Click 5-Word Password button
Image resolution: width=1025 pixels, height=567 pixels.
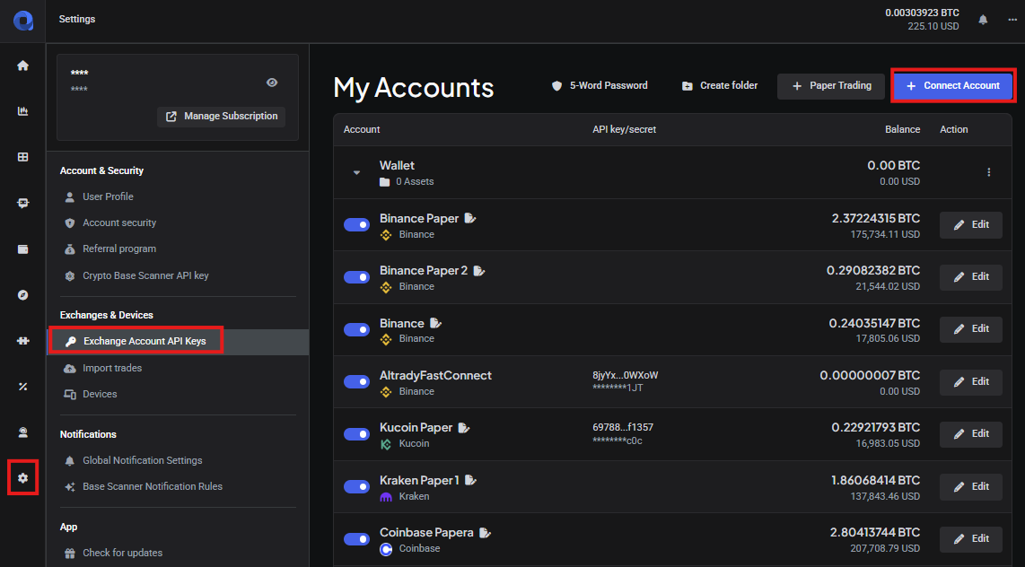(600, 85)
